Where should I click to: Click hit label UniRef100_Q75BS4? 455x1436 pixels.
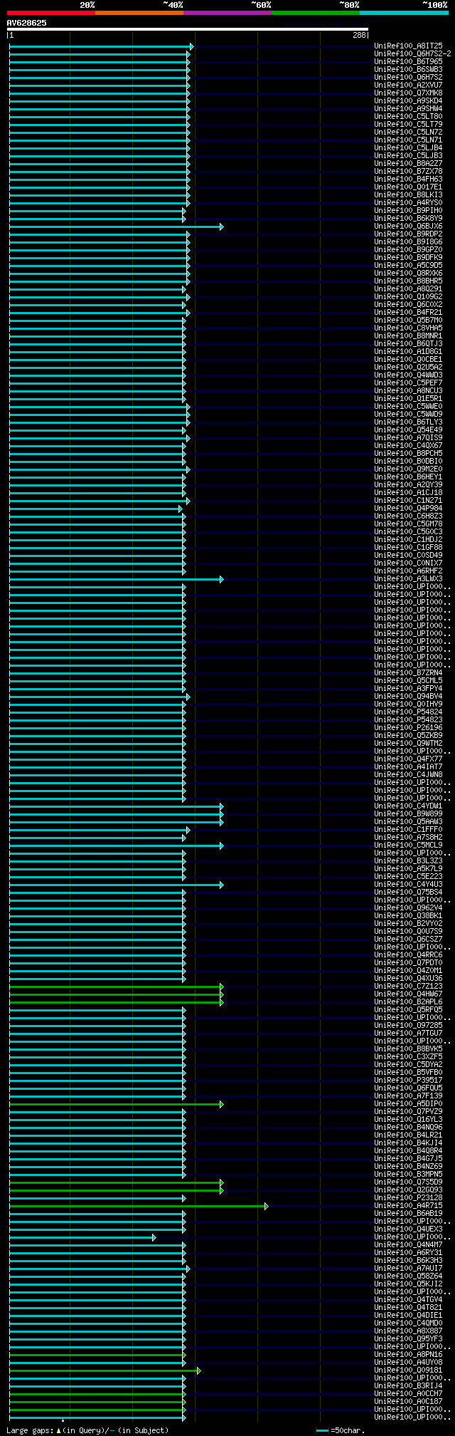408,893
